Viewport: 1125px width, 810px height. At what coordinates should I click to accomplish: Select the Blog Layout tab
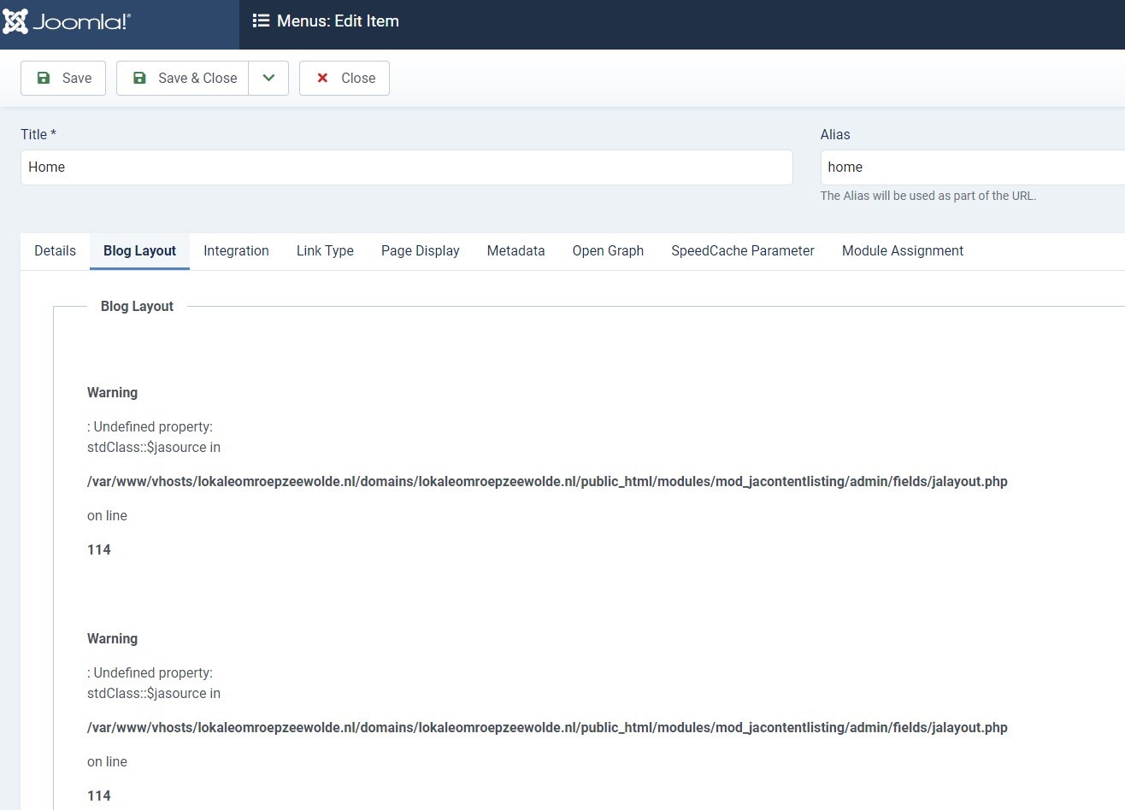139,250
